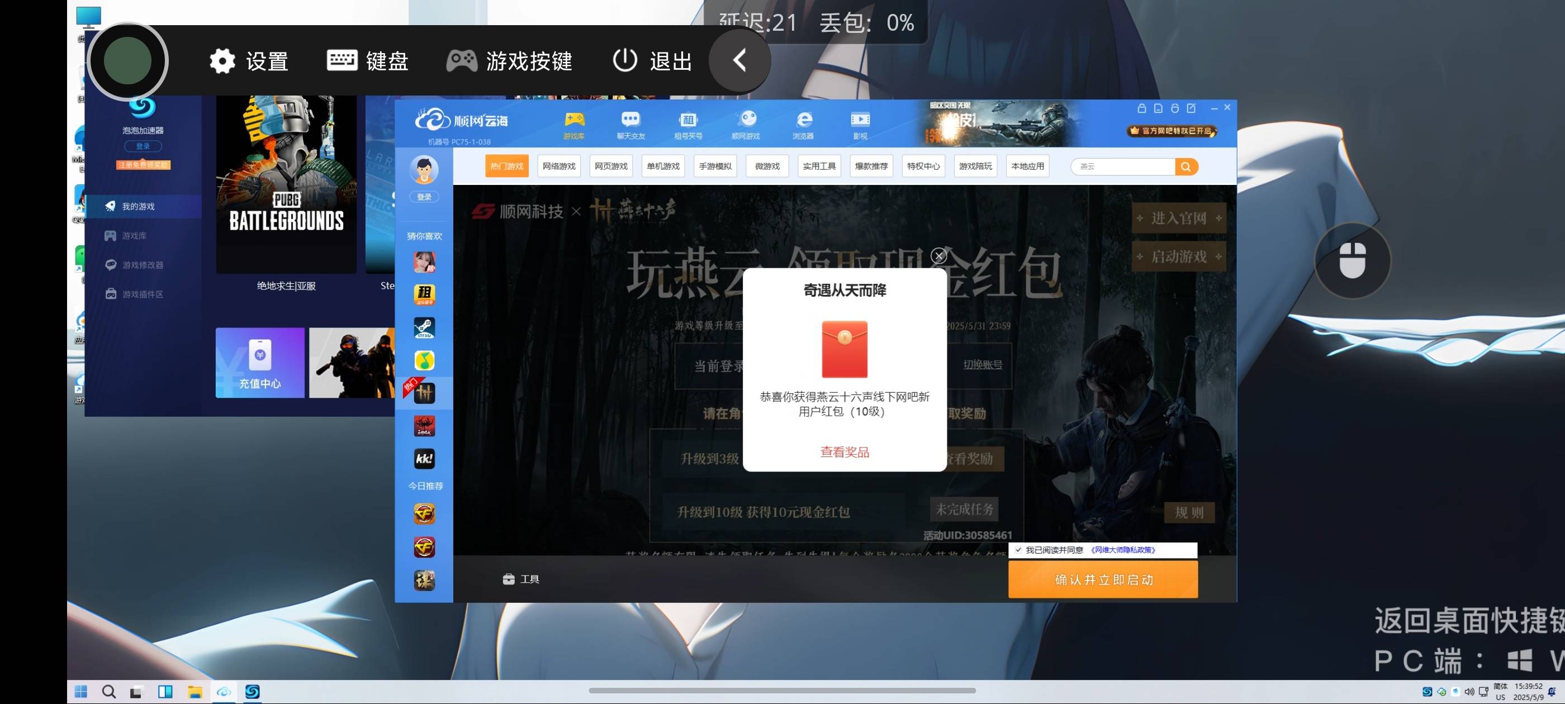
Task: Select the 游戏陪玩 tab
Action: point(975,166)
